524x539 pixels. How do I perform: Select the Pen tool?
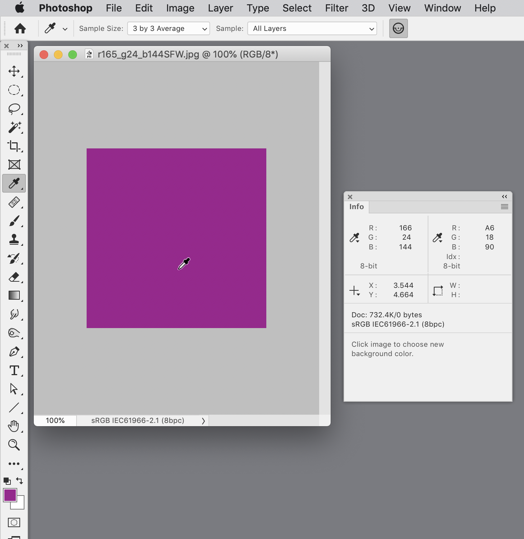[14, 352]
